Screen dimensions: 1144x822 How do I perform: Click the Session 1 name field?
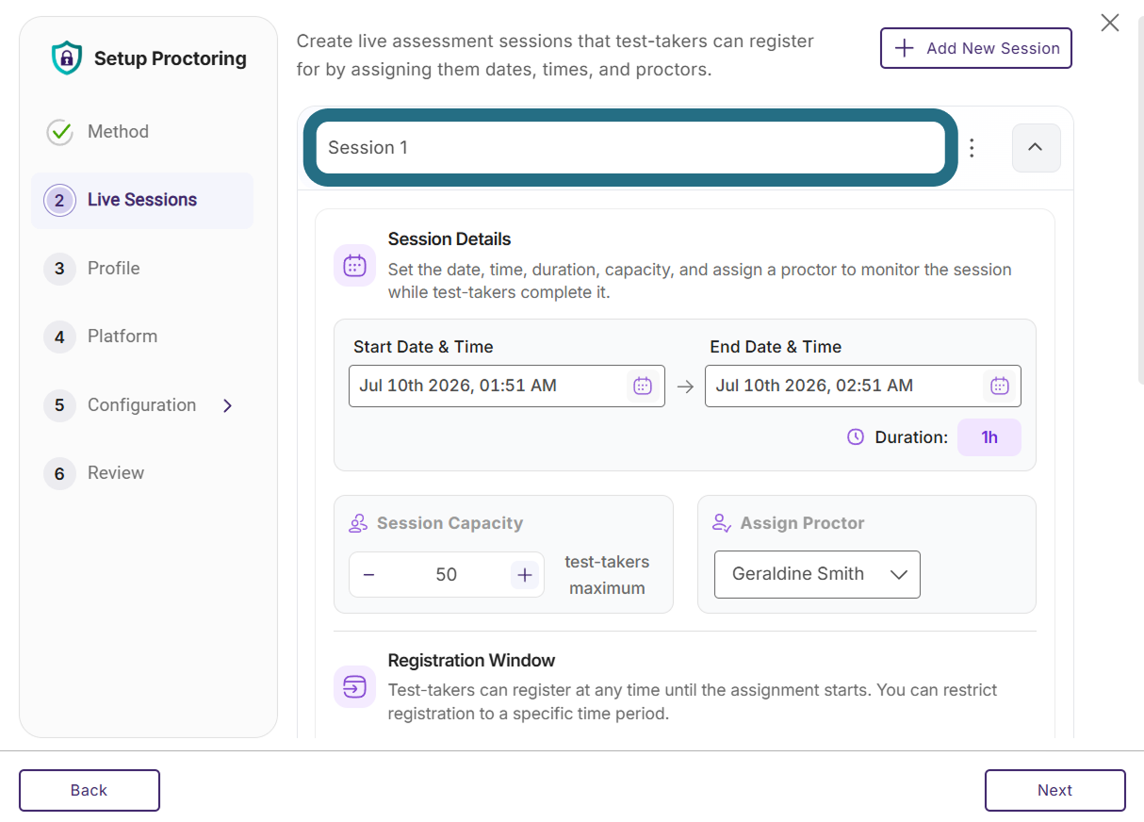point(630,148)
